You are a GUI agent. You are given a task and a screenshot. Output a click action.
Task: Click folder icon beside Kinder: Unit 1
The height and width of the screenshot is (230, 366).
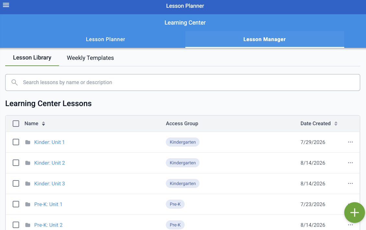click(28, 142)
